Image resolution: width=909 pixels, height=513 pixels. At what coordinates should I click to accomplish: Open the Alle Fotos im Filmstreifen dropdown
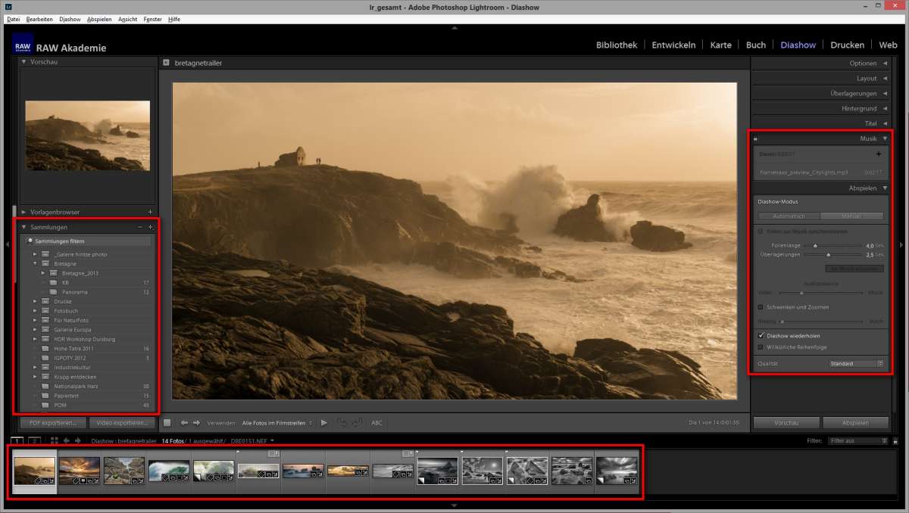[273, 423]
